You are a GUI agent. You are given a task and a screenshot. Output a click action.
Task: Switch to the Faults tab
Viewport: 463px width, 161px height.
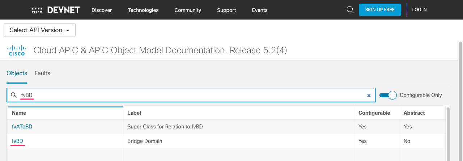[42, 73]
